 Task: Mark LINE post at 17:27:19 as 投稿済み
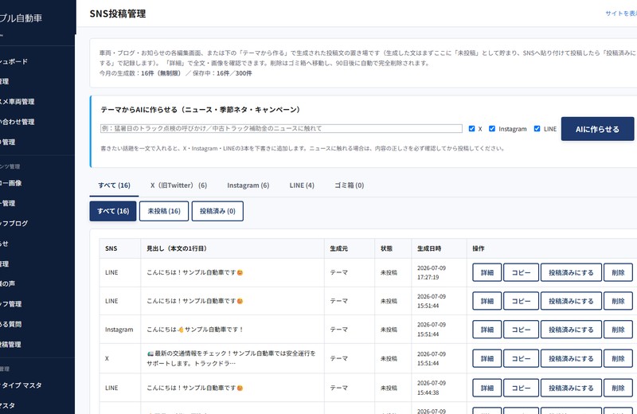pyautogui.click(x=571, y=272)
